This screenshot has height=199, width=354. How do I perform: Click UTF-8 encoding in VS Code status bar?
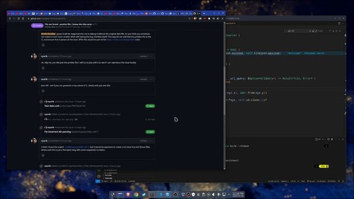[293, 181]
